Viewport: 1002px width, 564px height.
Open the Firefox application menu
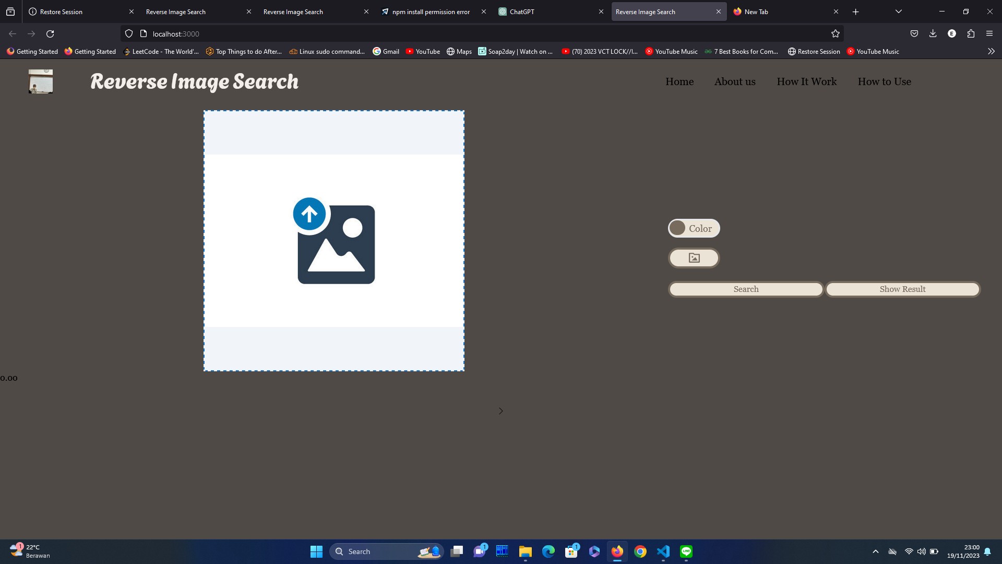pos(989,34)
